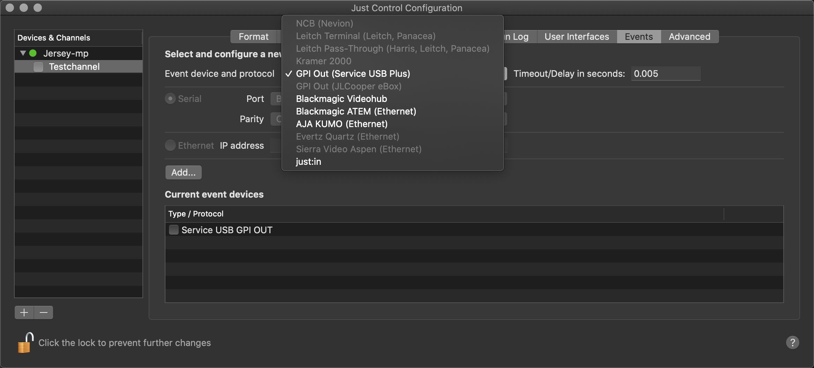This screenshot has height=368, width=814.
Task: Open the User Interfaces tab
Action: point(577,37)
